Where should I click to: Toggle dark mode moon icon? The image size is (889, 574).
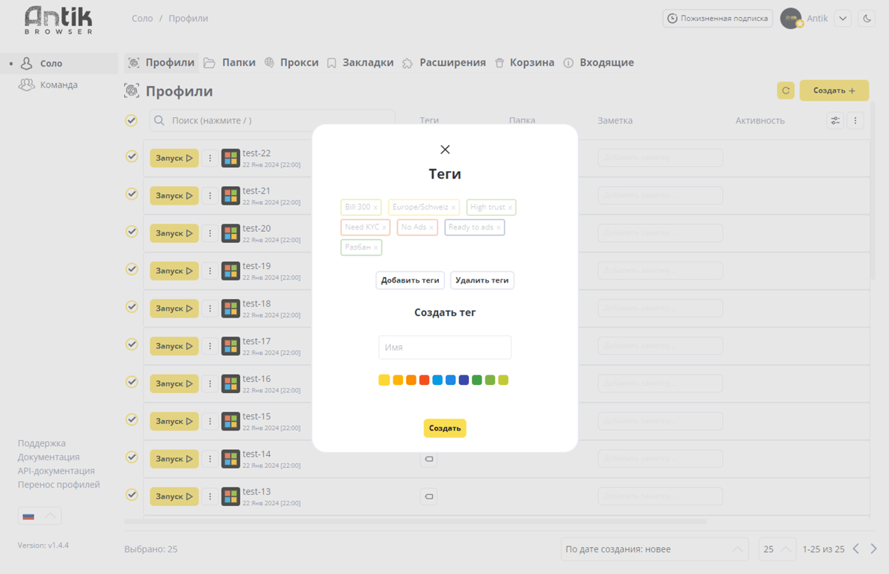[867, 19]
